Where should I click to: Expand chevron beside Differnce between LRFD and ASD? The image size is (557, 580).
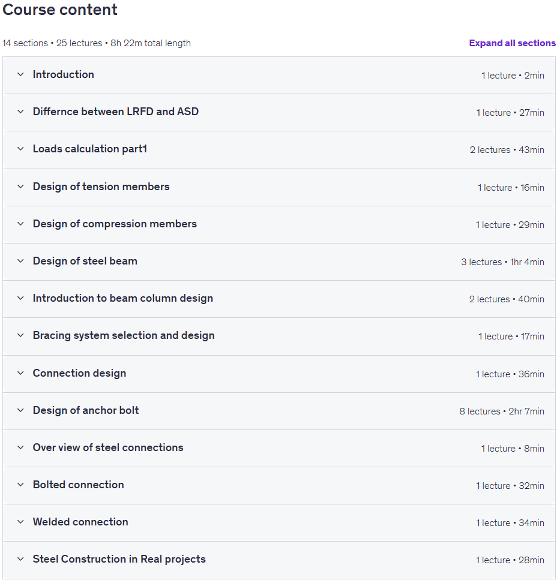click(21, 112)
